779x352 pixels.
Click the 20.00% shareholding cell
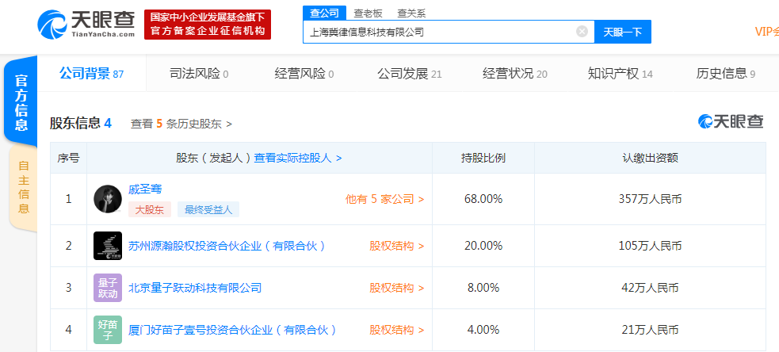point(483,246)
